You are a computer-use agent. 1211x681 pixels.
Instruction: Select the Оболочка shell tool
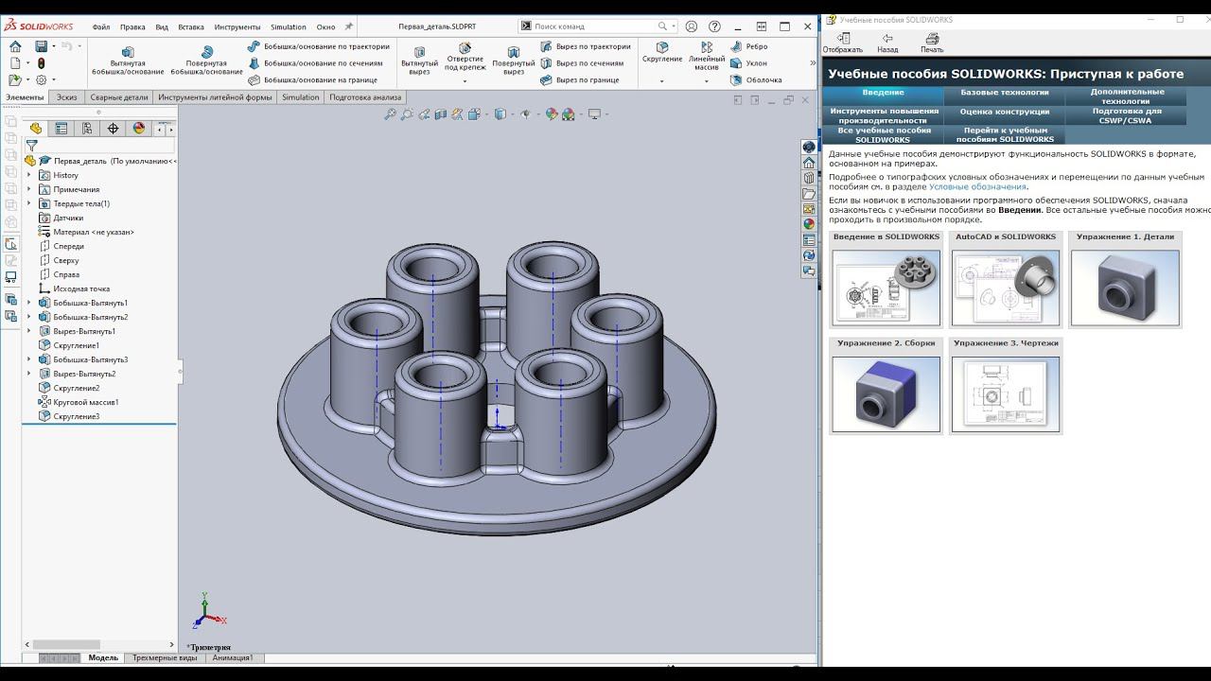click(x=756, y=80)
